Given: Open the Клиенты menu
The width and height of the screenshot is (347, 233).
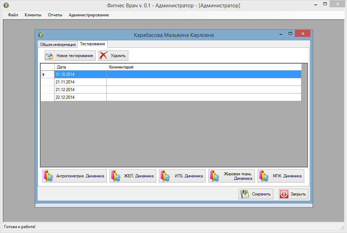Looking at the screenshot, I should tap(33, 15).
